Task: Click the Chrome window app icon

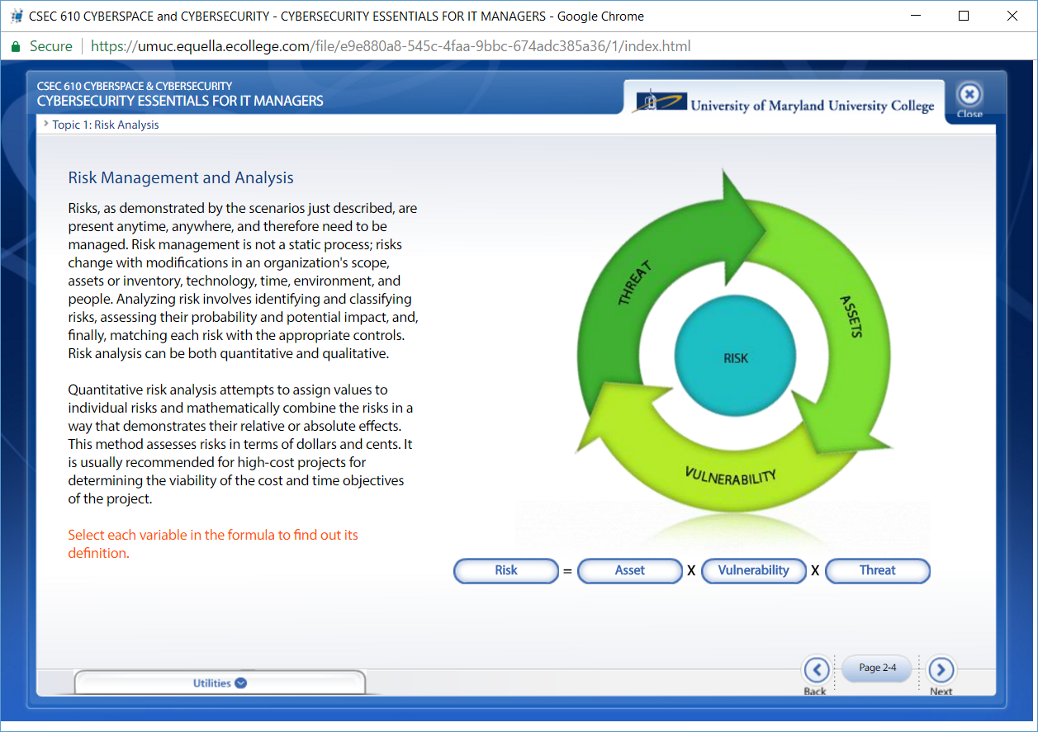Action: click(16, 16)
